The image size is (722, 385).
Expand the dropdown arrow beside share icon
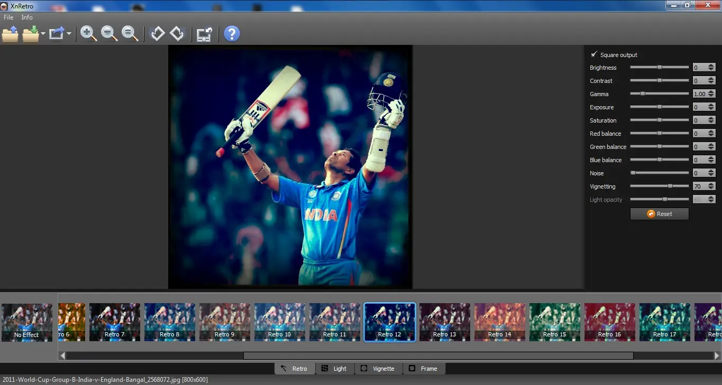69,34
